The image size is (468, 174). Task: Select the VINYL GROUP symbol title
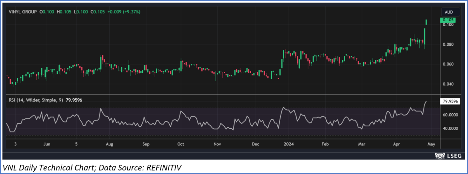click(23, 12)
